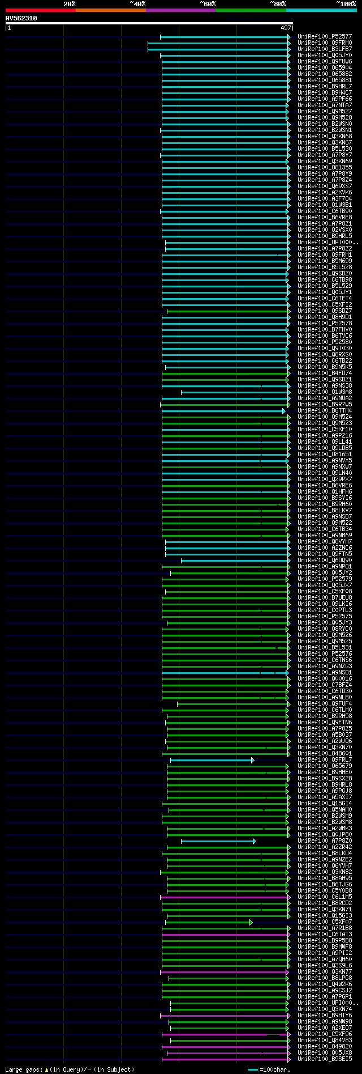
Task: Select the UniRef100_C6L1M5 label
Action: click(x=325, y=897)
